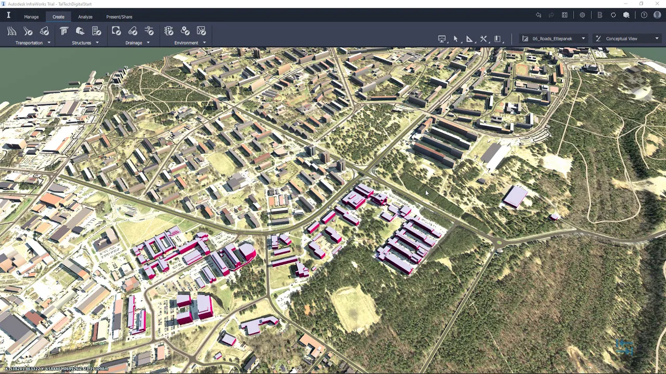Click the BIM 360 B icon

pos(600,15)
